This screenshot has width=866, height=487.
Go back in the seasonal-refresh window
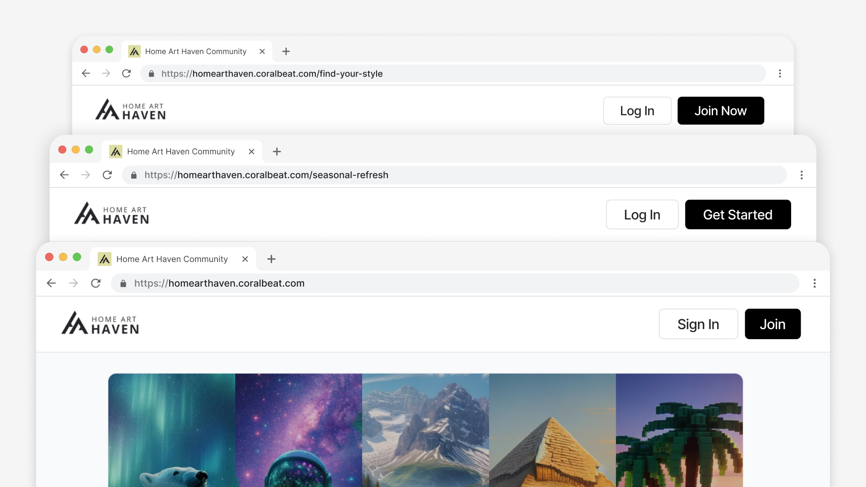click(x=64, y=175)
